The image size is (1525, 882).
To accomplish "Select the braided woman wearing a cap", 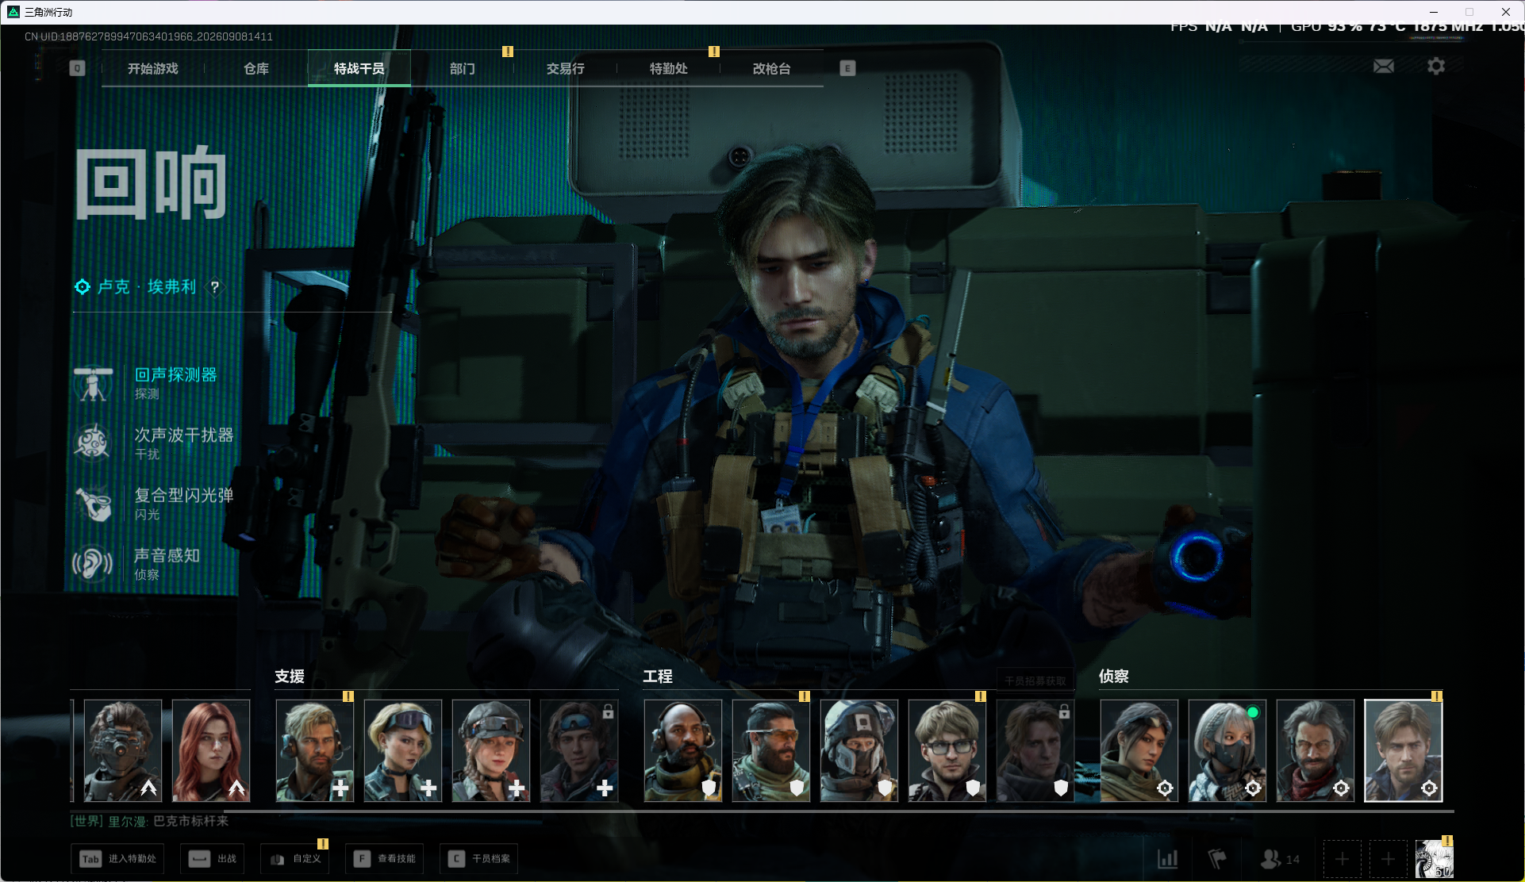I will point(491,750).
